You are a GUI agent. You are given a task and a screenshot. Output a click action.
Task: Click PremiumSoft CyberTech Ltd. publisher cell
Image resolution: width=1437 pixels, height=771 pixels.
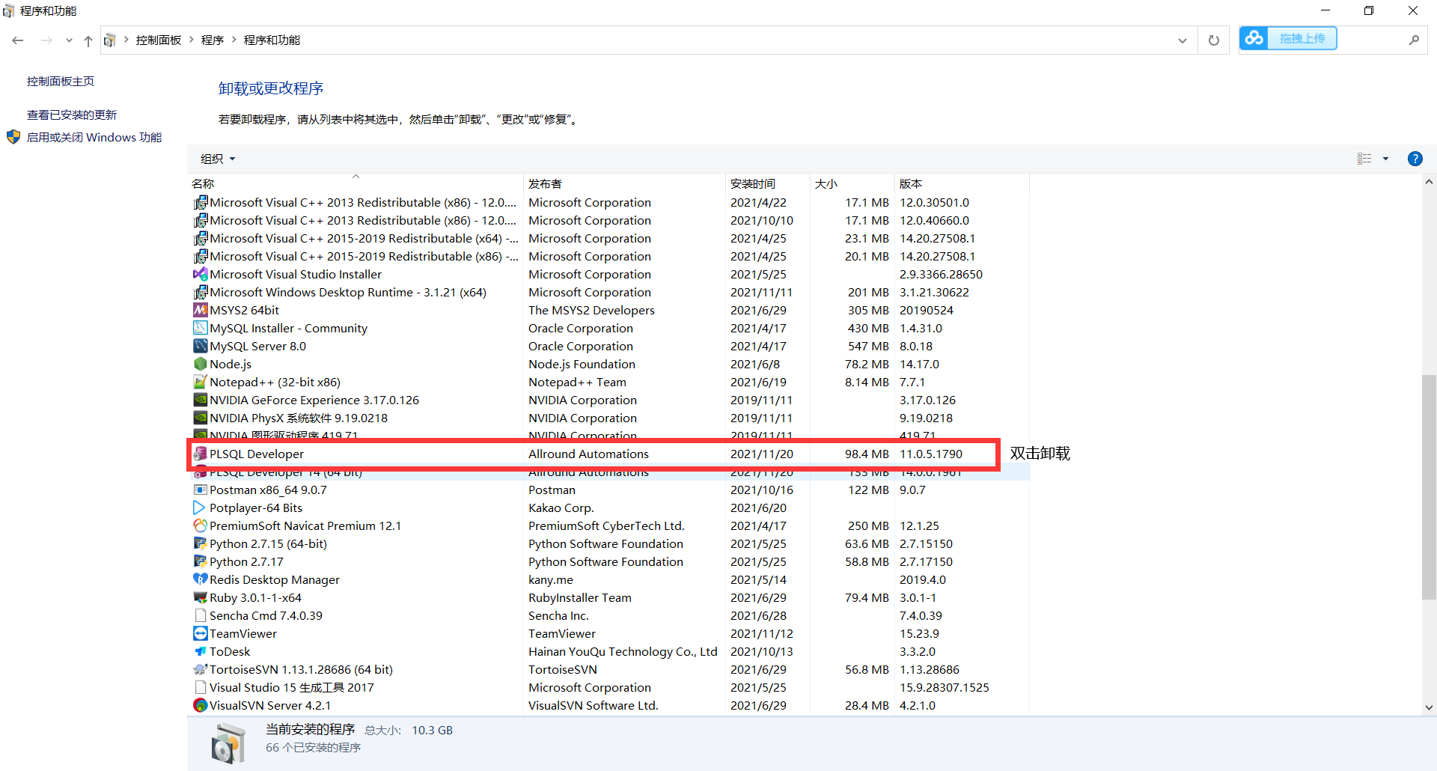coord(606,525)
